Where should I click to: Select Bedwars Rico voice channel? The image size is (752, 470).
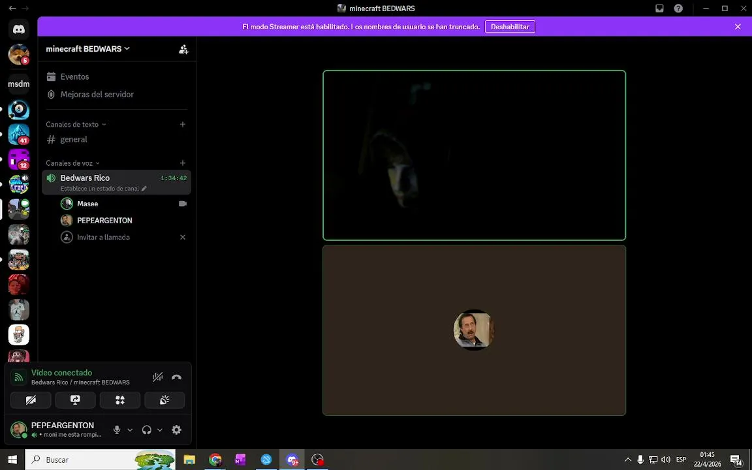click(117, 182)
